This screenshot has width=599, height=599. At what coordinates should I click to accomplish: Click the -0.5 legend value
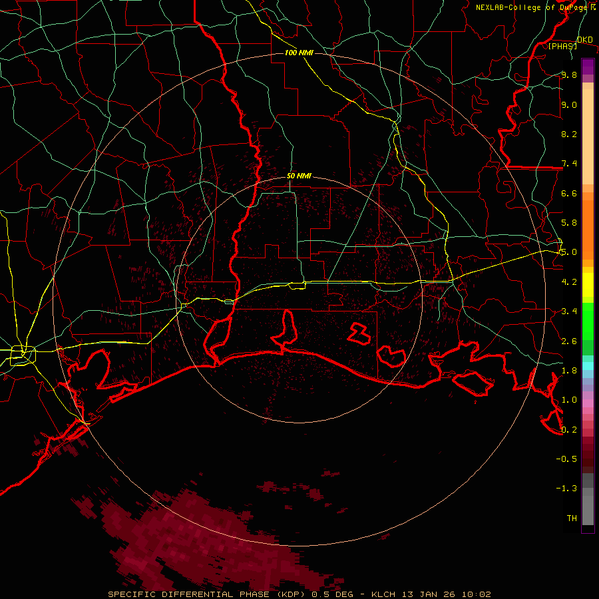coord(566,459)
